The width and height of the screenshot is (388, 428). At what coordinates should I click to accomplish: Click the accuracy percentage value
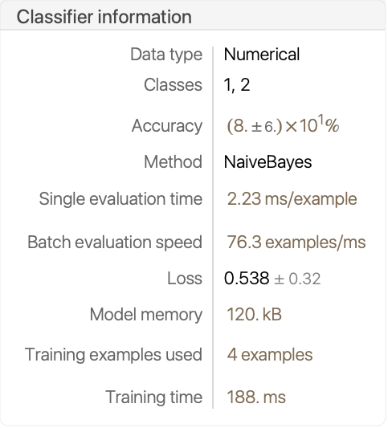click(283, 125)
